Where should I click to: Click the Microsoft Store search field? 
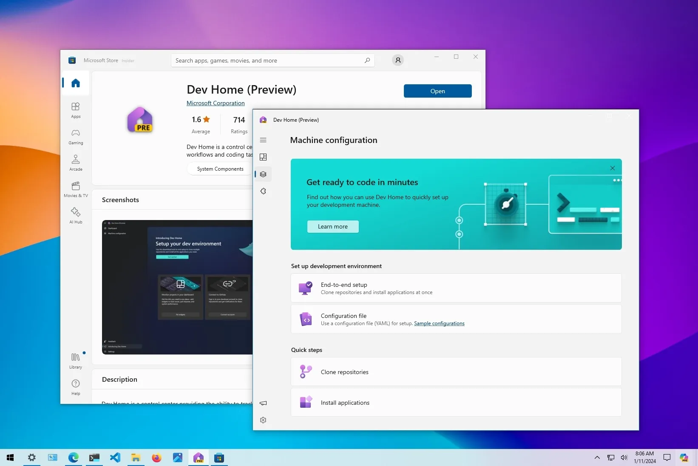click(272, 60)
